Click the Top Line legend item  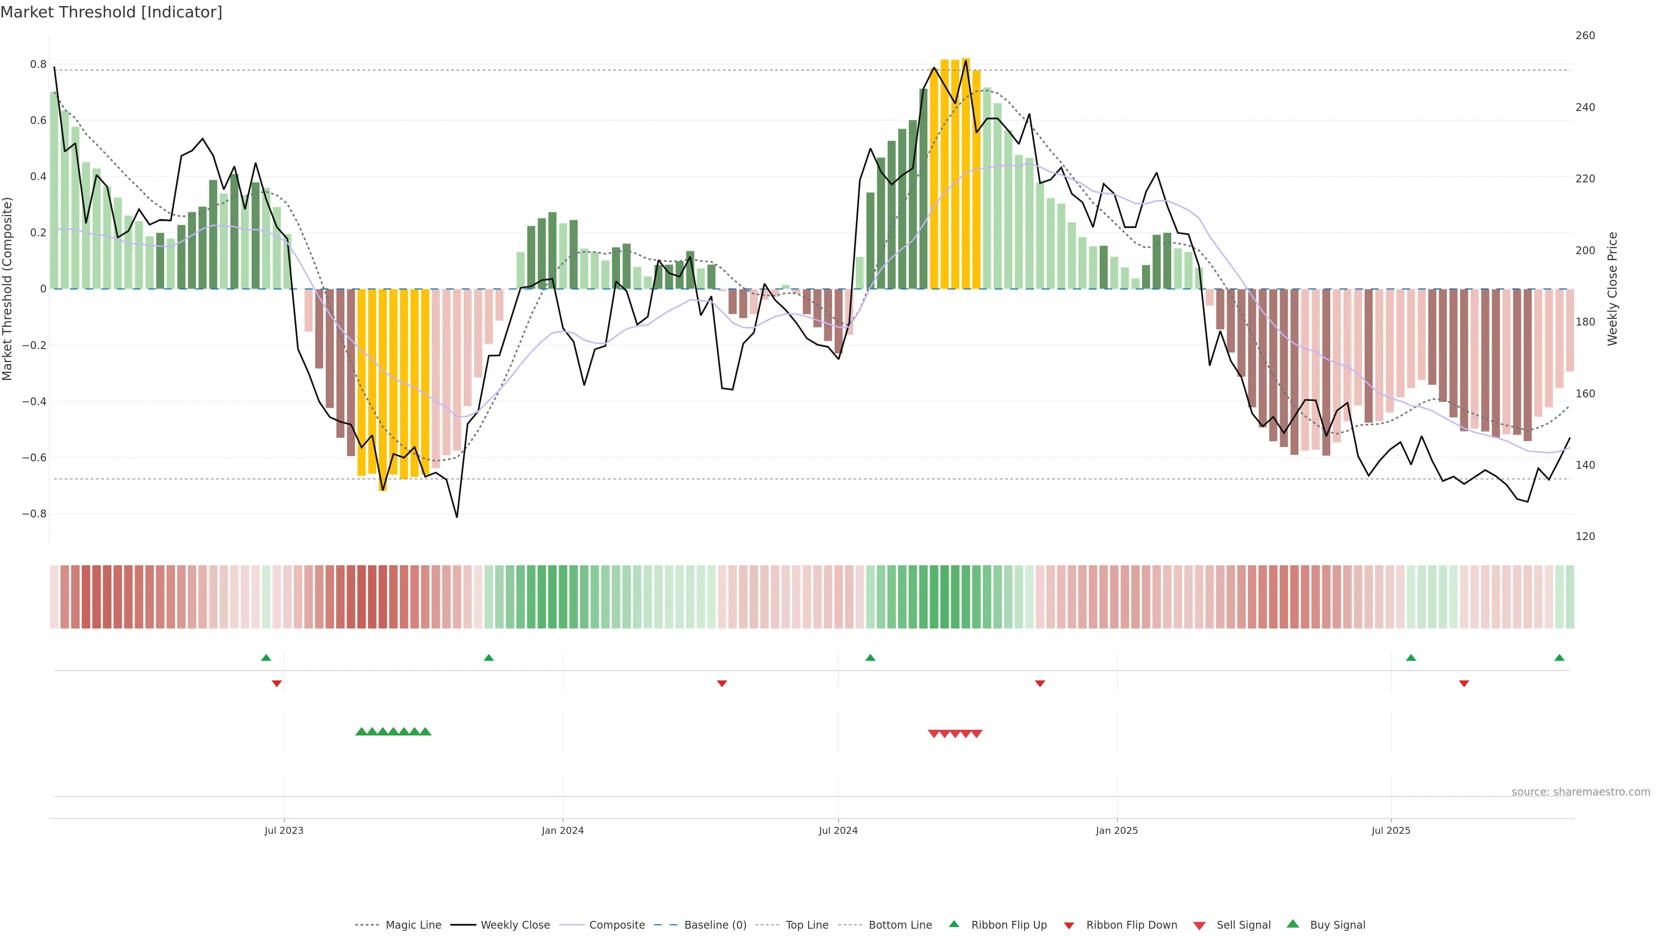(807, 925)
